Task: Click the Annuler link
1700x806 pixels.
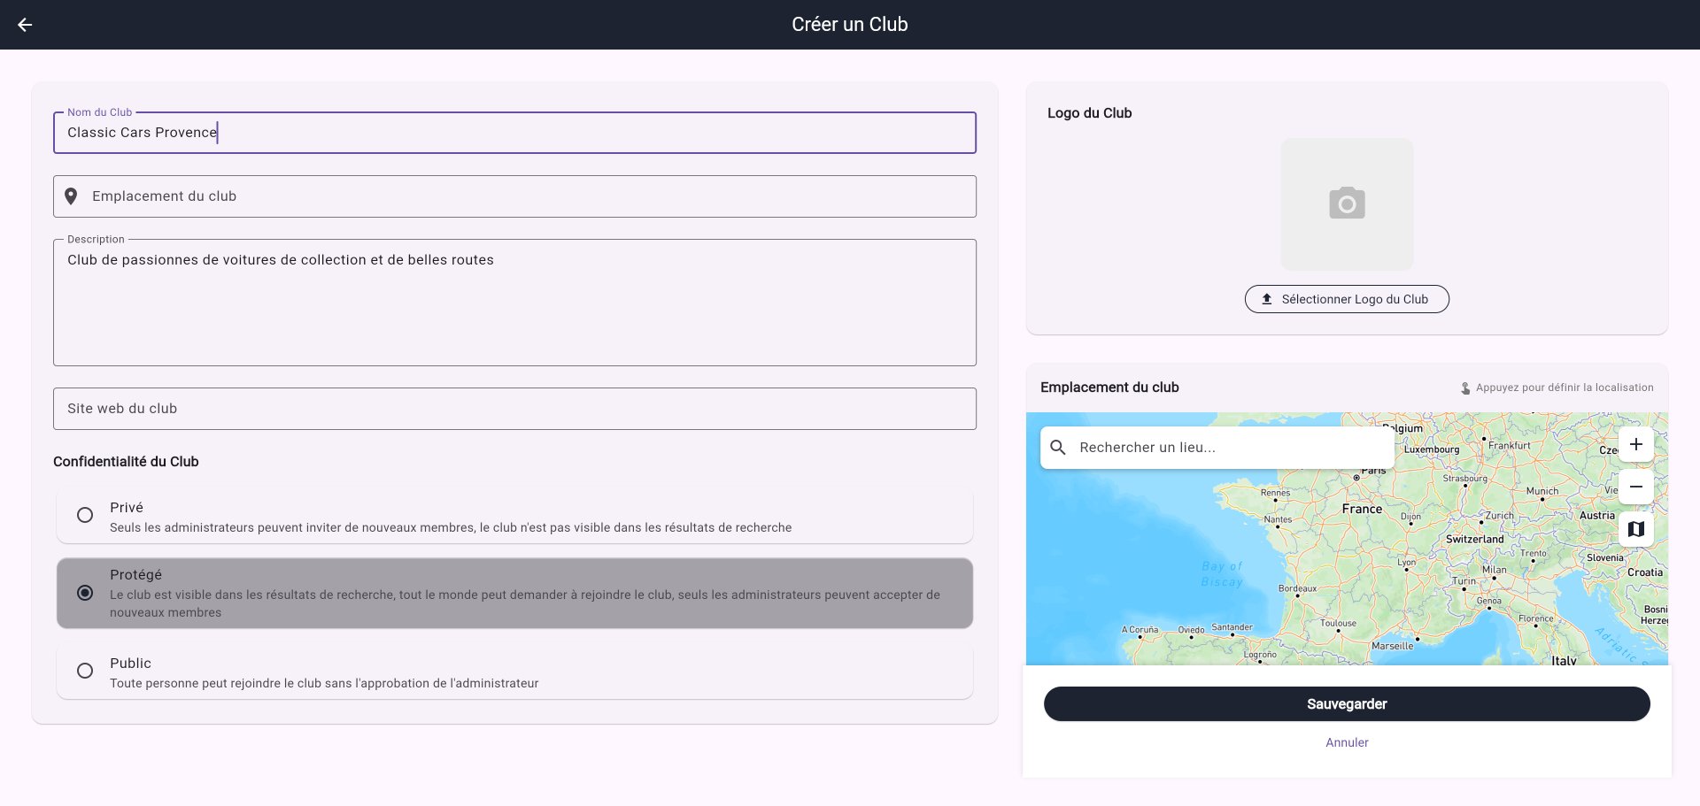Action: point(1346,742)
